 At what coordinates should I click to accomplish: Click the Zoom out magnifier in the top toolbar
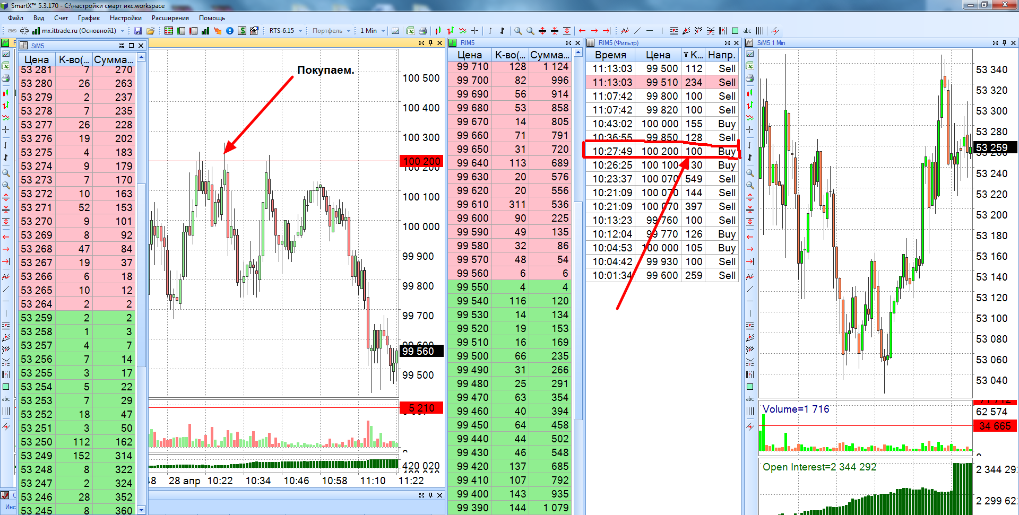[530, 31]
